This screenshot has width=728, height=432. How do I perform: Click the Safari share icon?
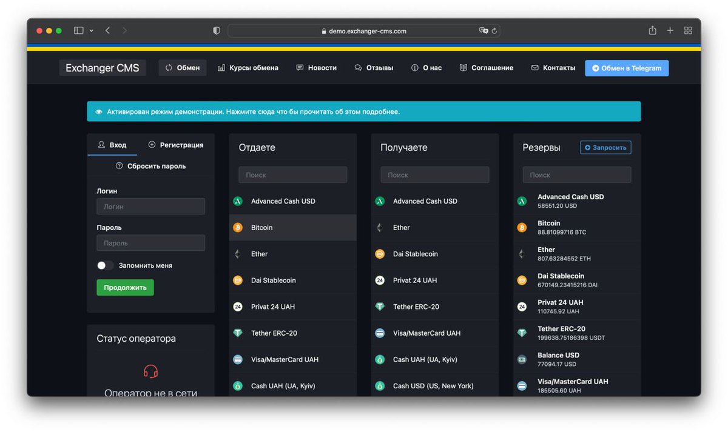(x=652, y=30)
